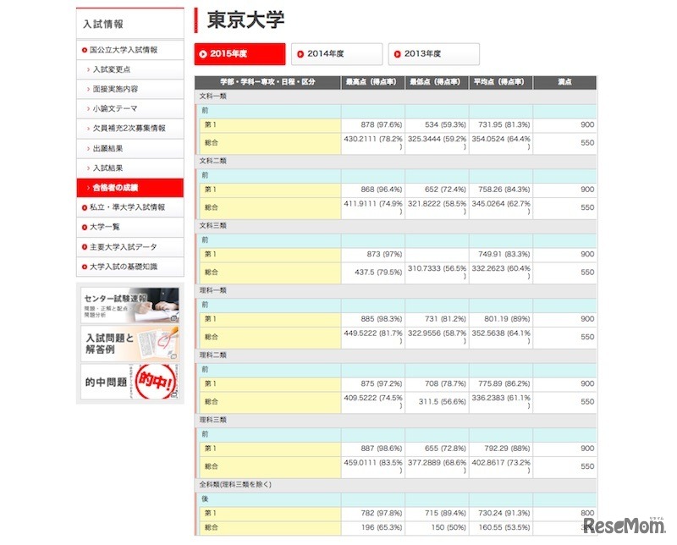Screen dimensions: 677x545
Task: Open 主要大学入試データ in sidebar
Action: (130, 247)
